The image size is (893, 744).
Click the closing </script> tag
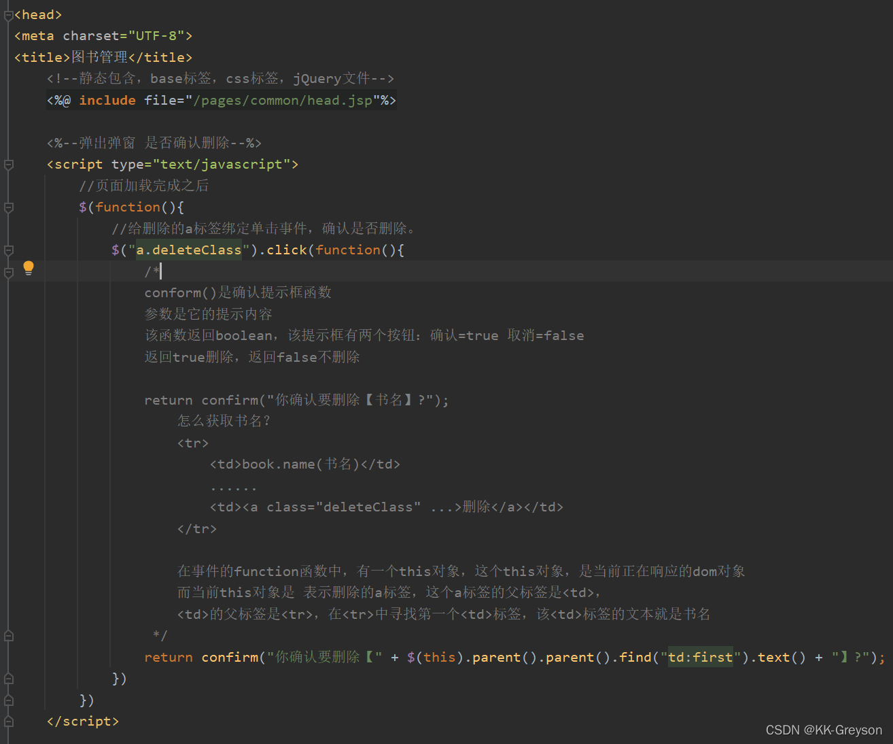(x=83, y=722)
